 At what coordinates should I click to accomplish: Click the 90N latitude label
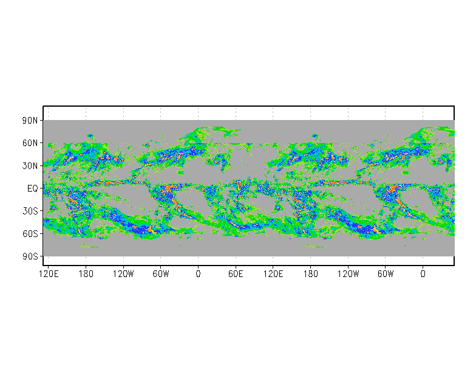coord(30,120)
